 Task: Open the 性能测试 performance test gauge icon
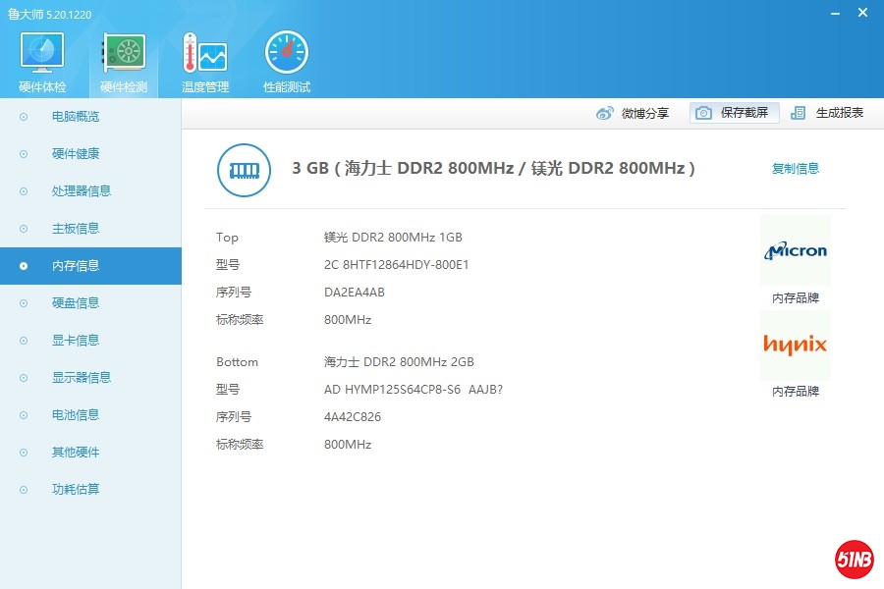[x=286, y=54]
